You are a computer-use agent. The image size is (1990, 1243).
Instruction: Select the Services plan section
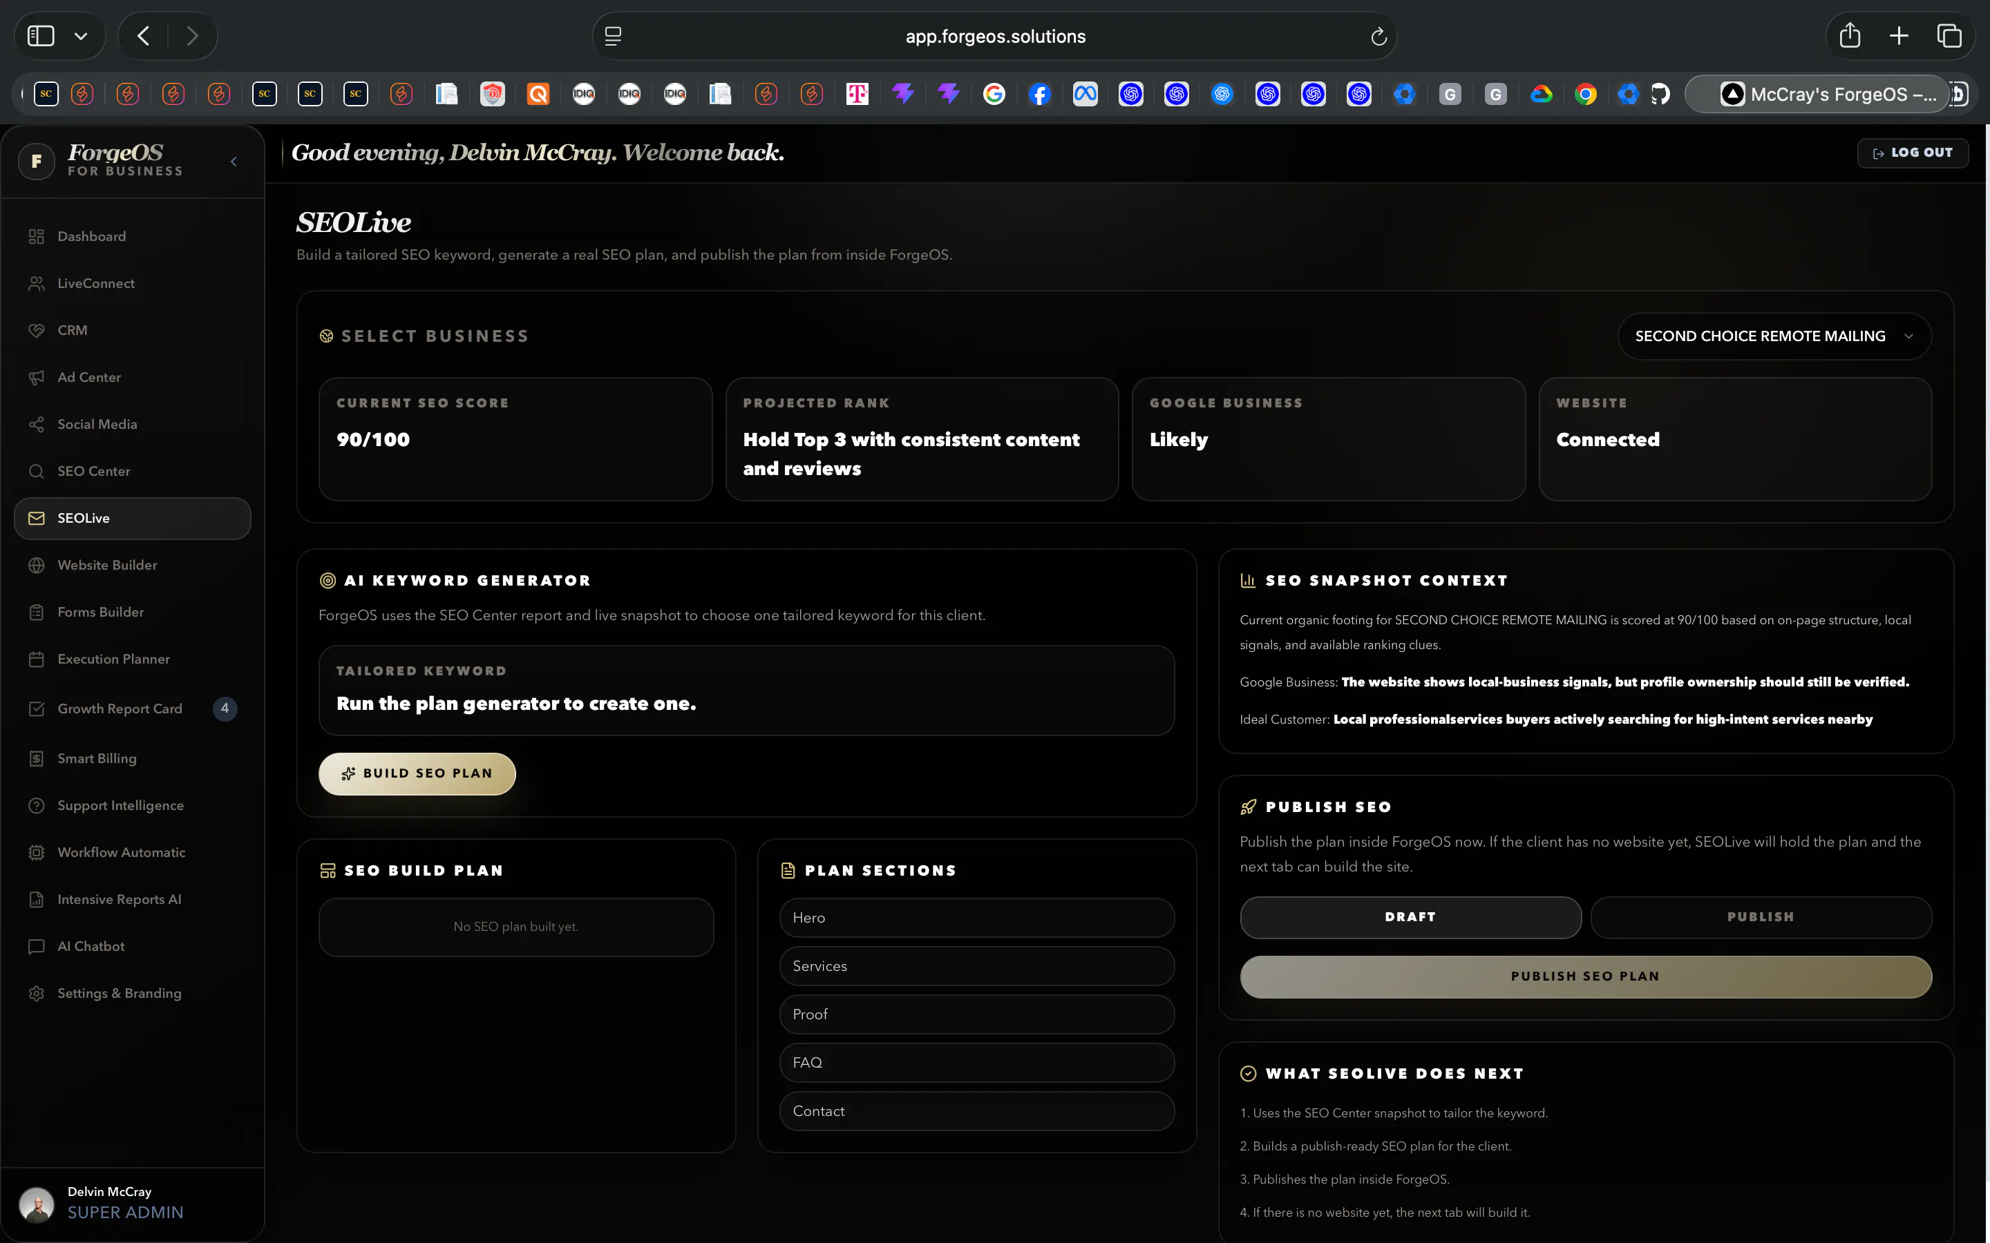[x=976, y=966]
